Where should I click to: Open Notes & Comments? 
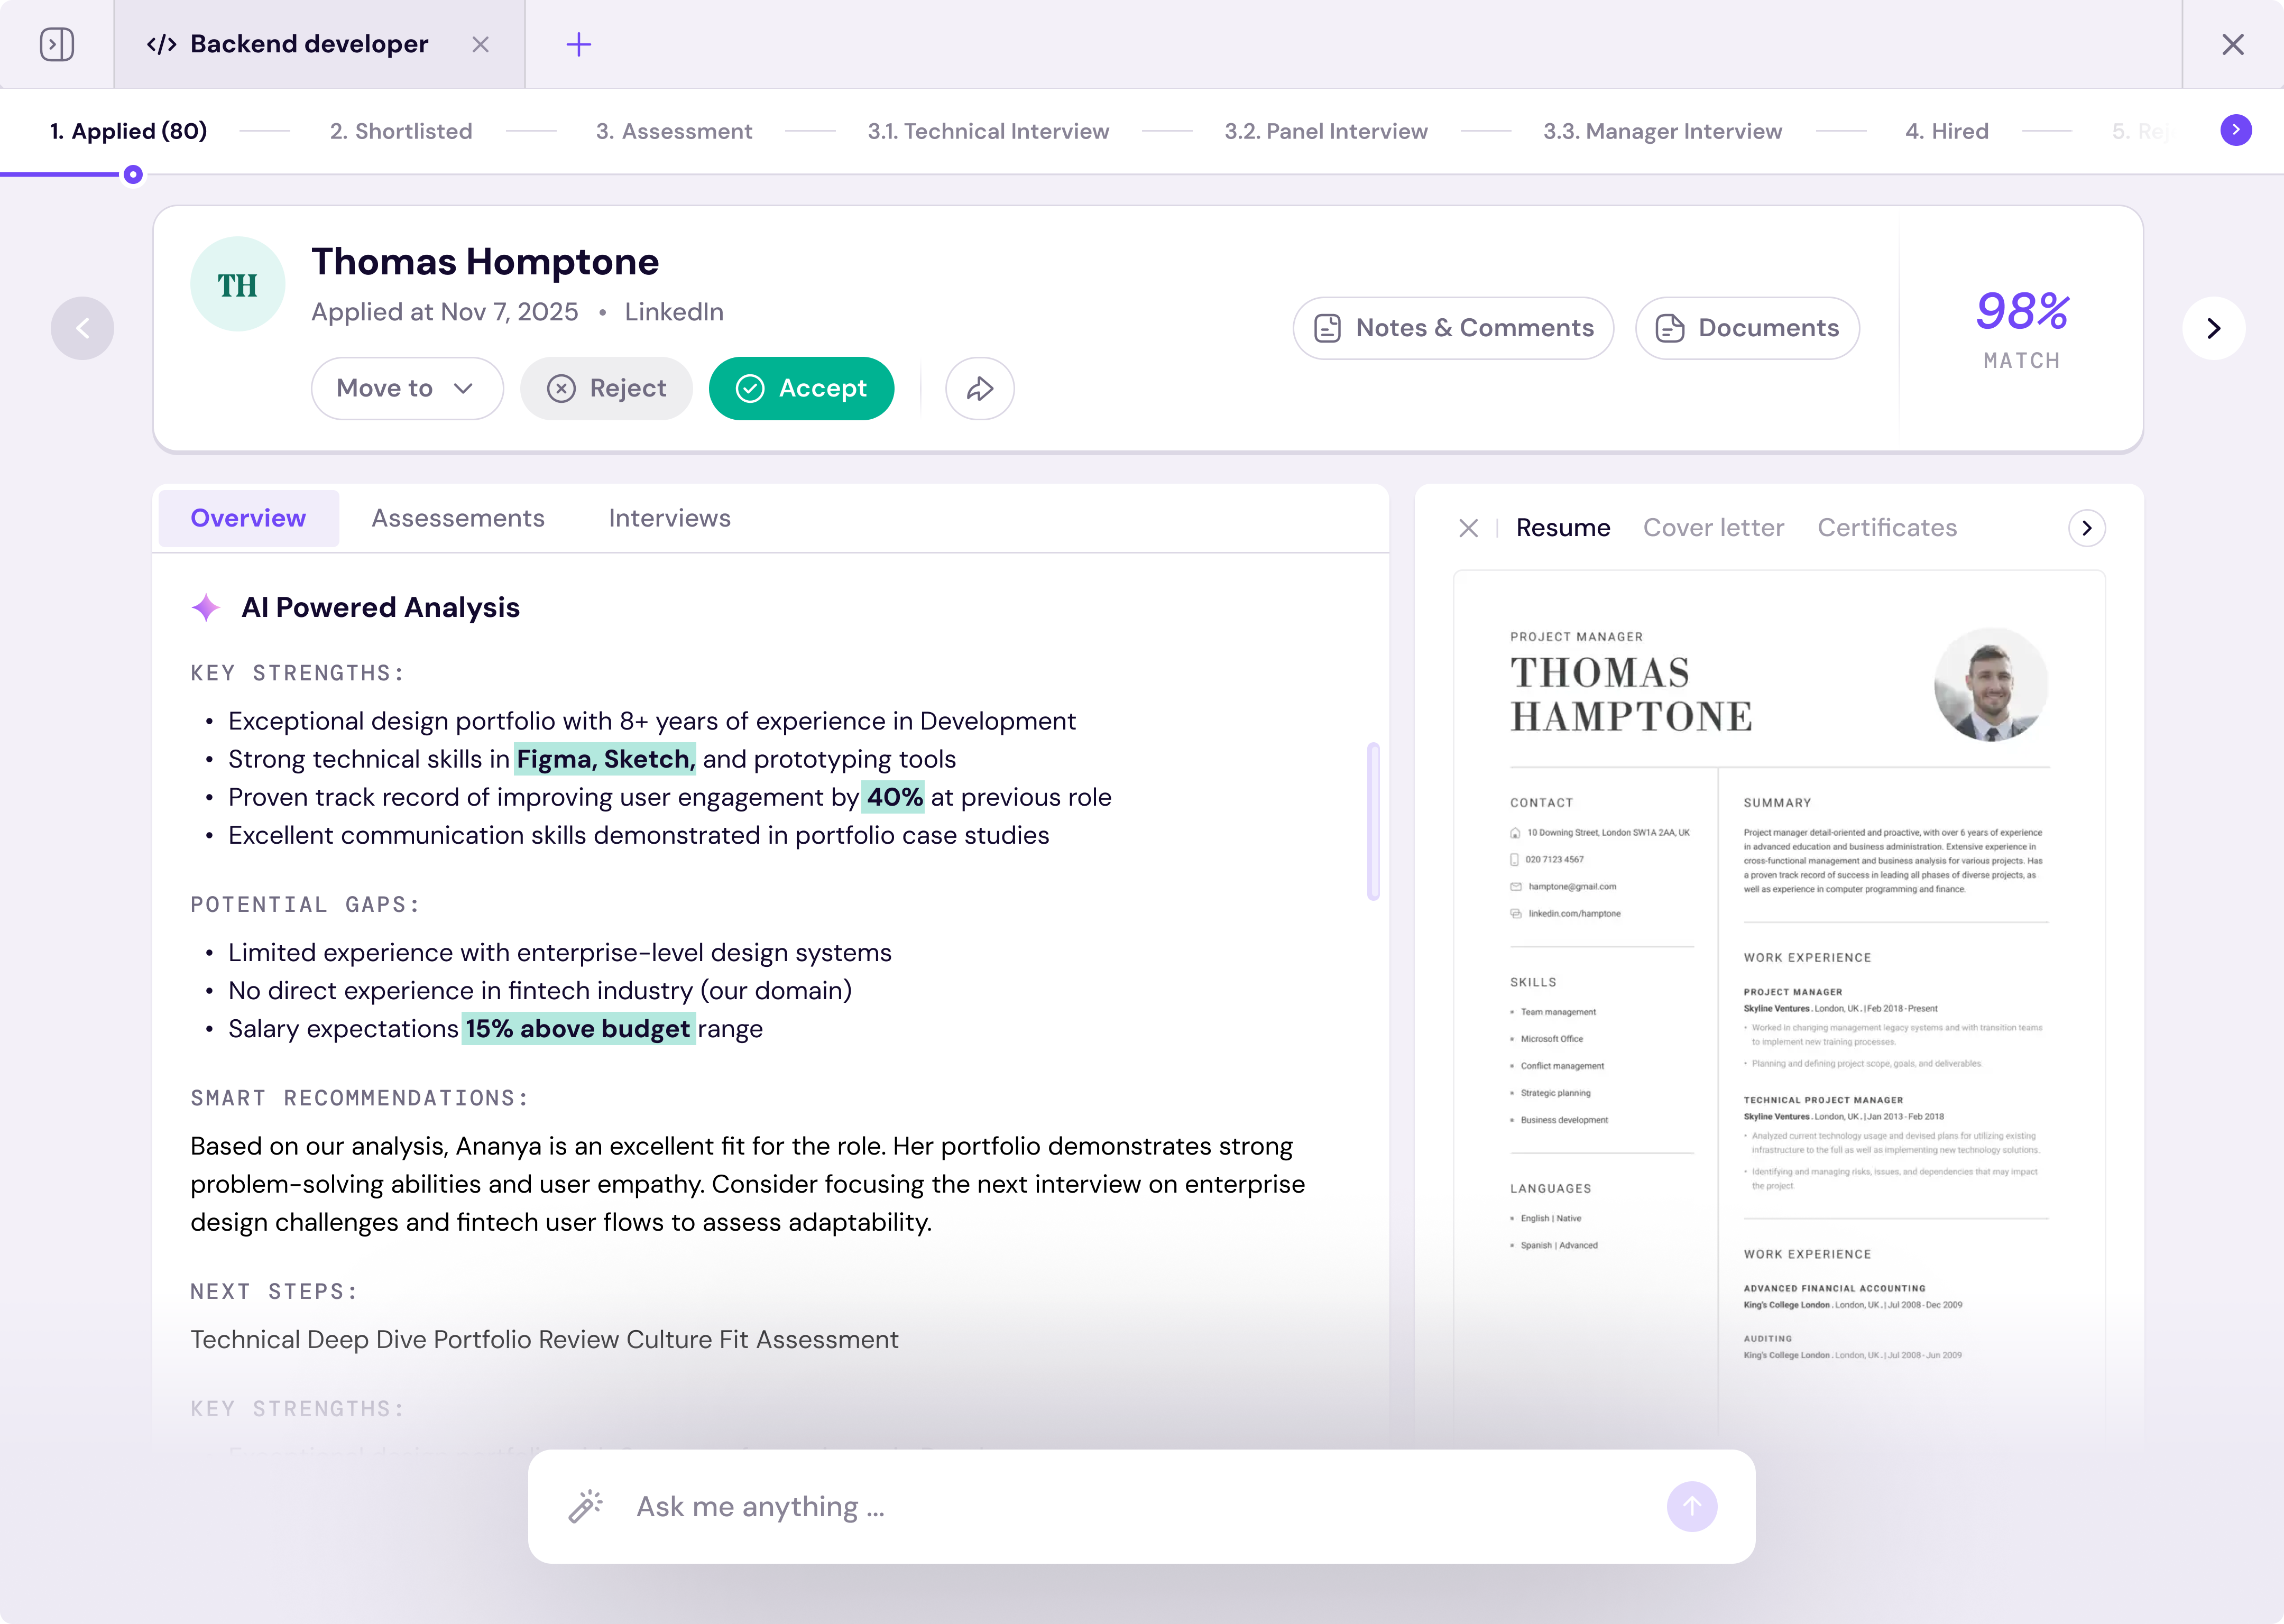1453,328
